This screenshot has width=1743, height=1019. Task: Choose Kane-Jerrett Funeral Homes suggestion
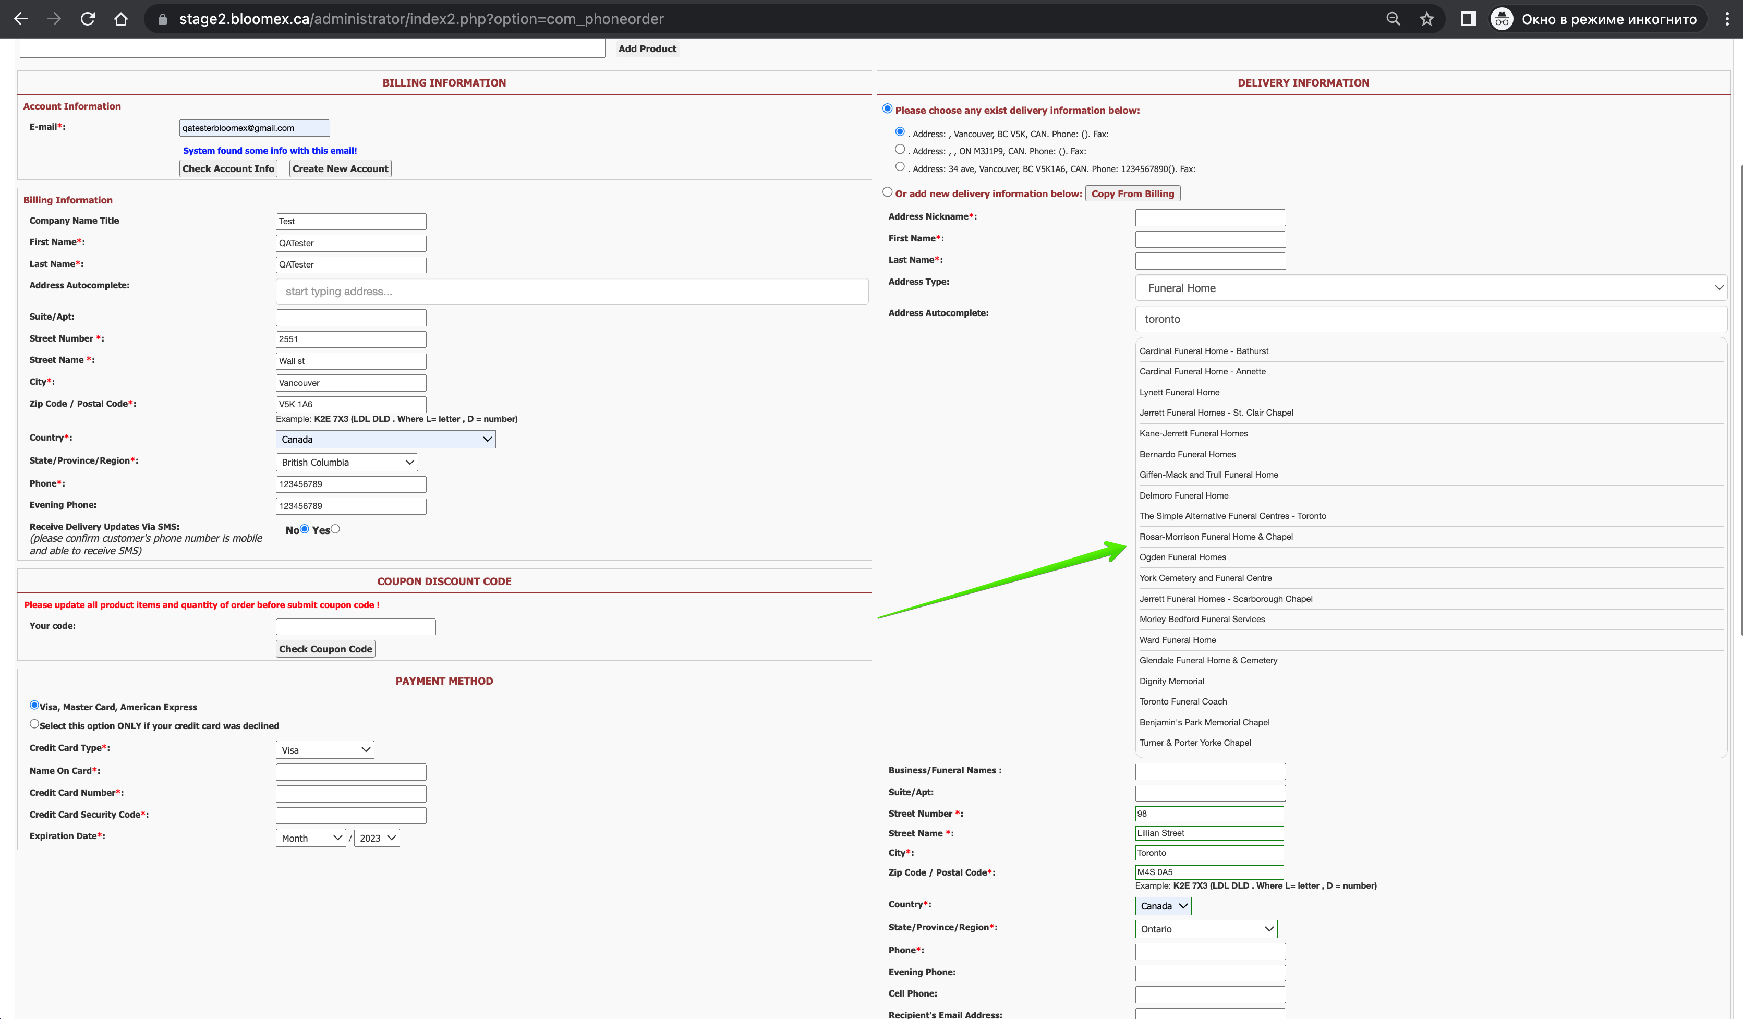[1431, 434]
